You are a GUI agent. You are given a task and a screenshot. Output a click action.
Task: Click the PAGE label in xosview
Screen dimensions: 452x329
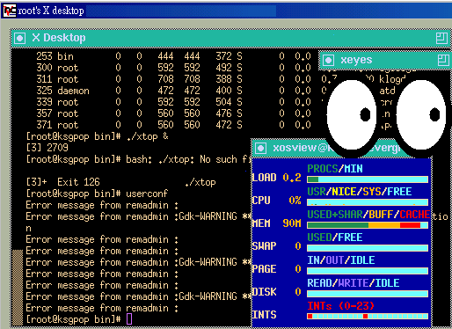pos(264,269)
